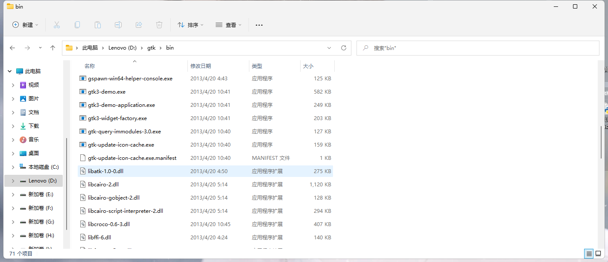Open the see-more menu (three dots)
Image resolution: width=608 pixels, height=262 pixels.
(259, 25)
